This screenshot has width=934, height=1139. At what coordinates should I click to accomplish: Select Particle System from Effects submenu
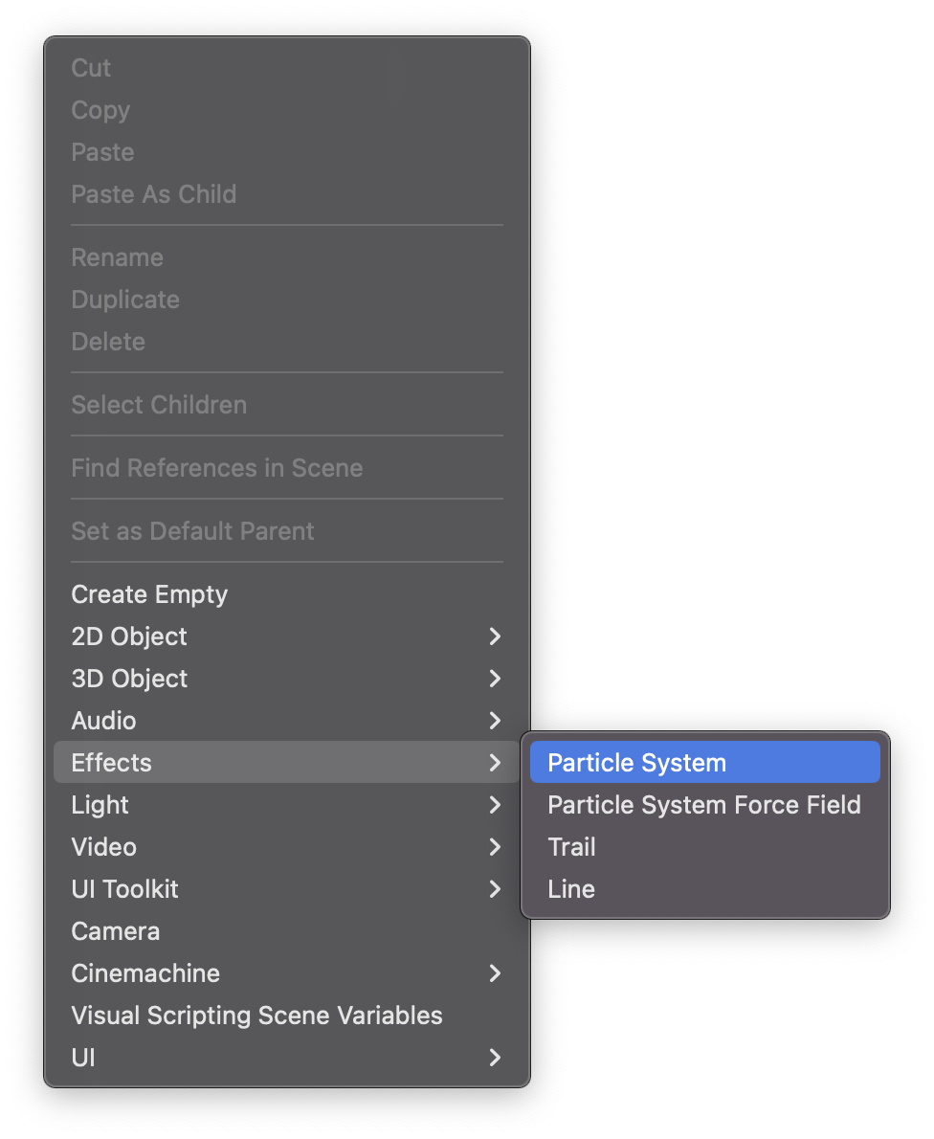(636, 763)
